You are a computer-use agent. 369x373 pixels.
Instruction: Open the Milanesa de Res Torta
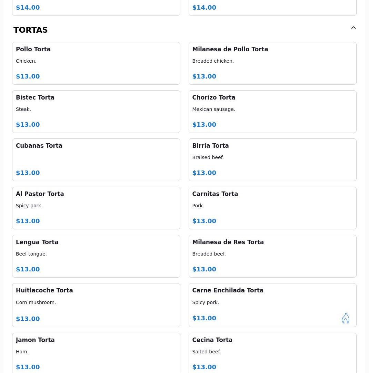(x=272, y=256)
